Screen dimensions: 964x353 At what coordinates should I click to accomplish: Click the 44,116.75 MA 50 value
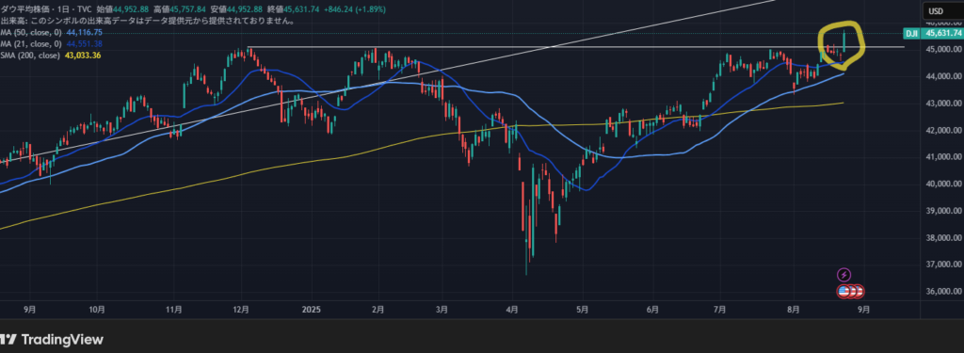tap(83, 32)
